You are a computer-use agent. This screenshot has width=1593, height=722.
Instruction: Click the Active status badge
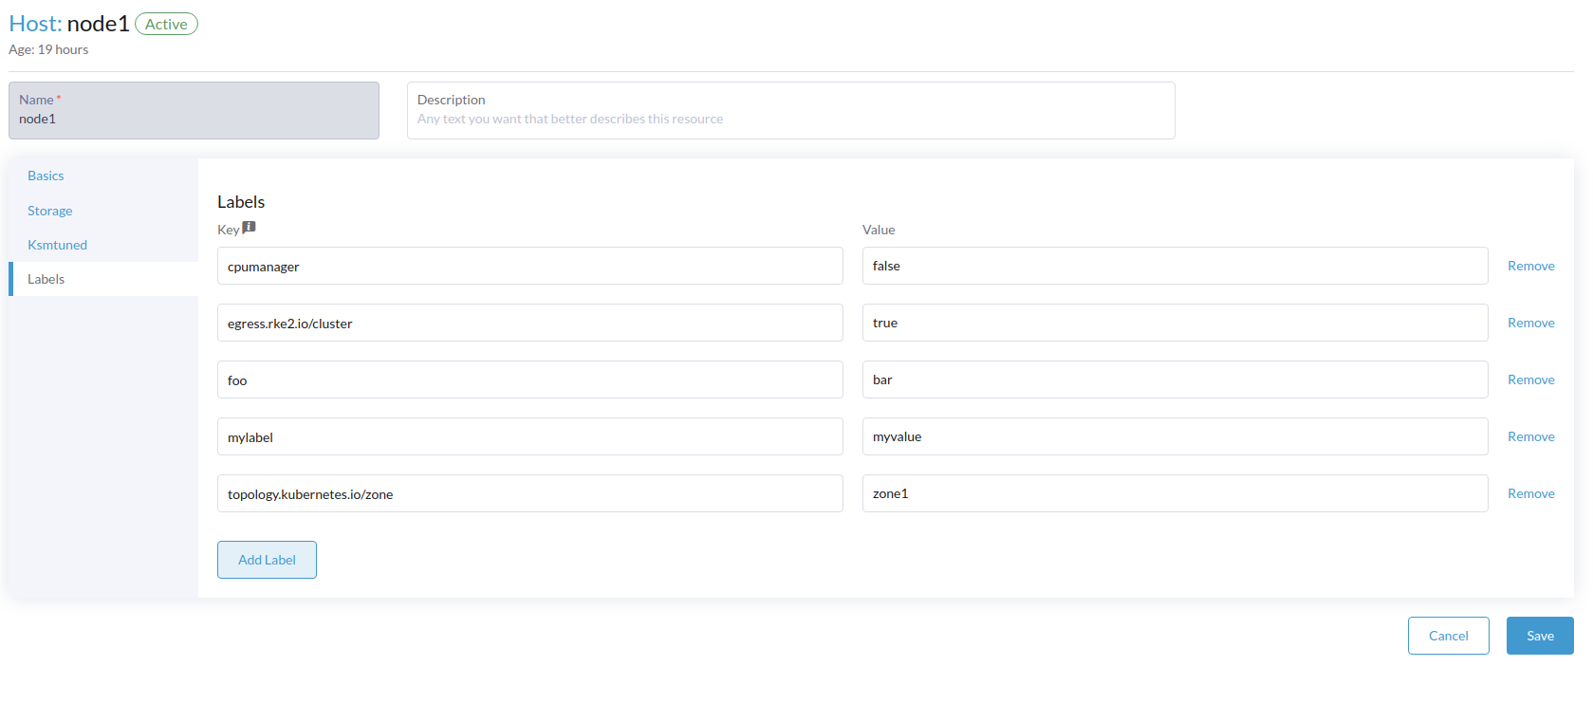point(166,24)
